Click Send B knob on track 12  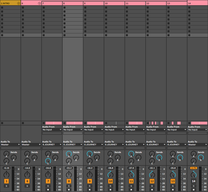point(159,158)
